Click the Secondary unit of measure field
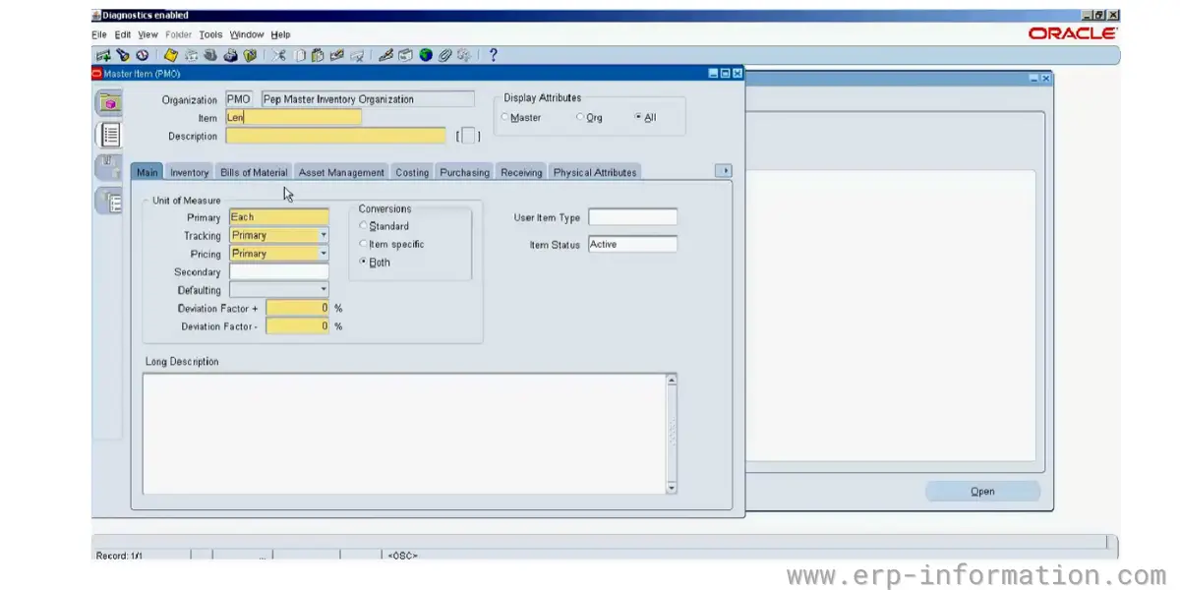 pyautogui.click(x=279, y=272)
